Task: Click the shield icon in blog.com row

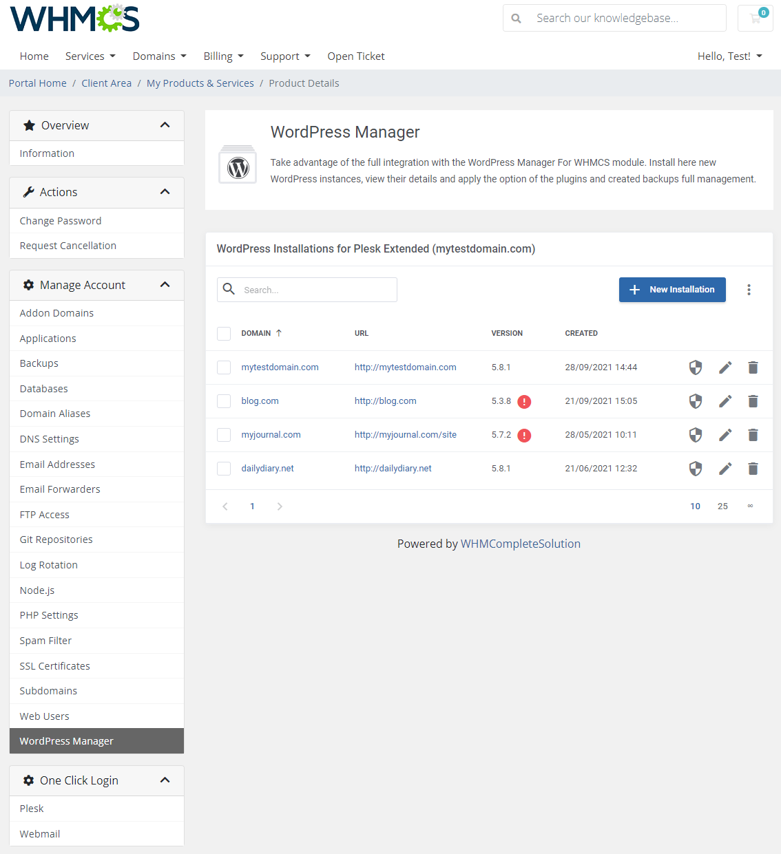Action: (x=696, y=401)
